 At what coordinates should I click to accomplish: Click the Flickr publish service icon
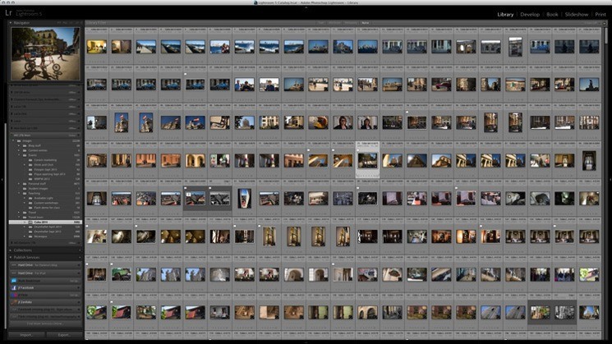[x=14, y=296]
